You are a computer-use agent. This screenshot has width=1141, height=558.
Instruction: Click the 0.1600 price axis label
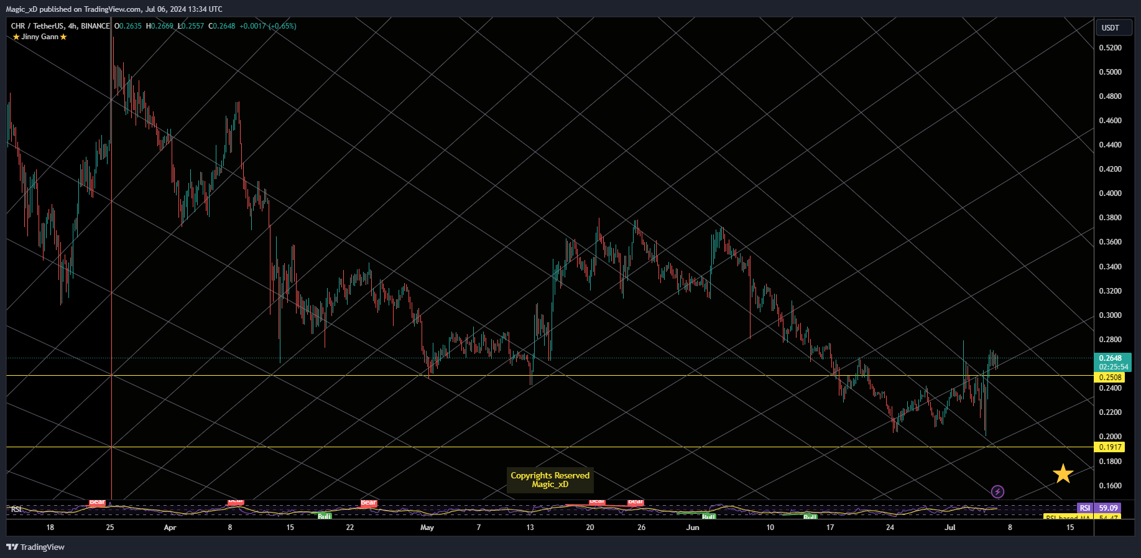pos(1110,486)
